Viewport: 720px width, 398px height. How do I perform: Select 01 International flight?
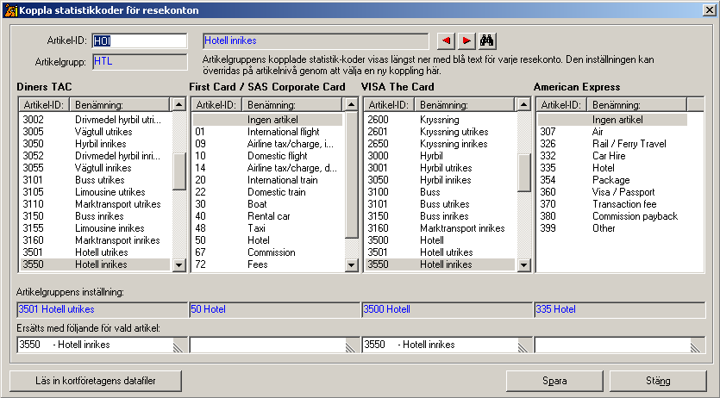267,132
